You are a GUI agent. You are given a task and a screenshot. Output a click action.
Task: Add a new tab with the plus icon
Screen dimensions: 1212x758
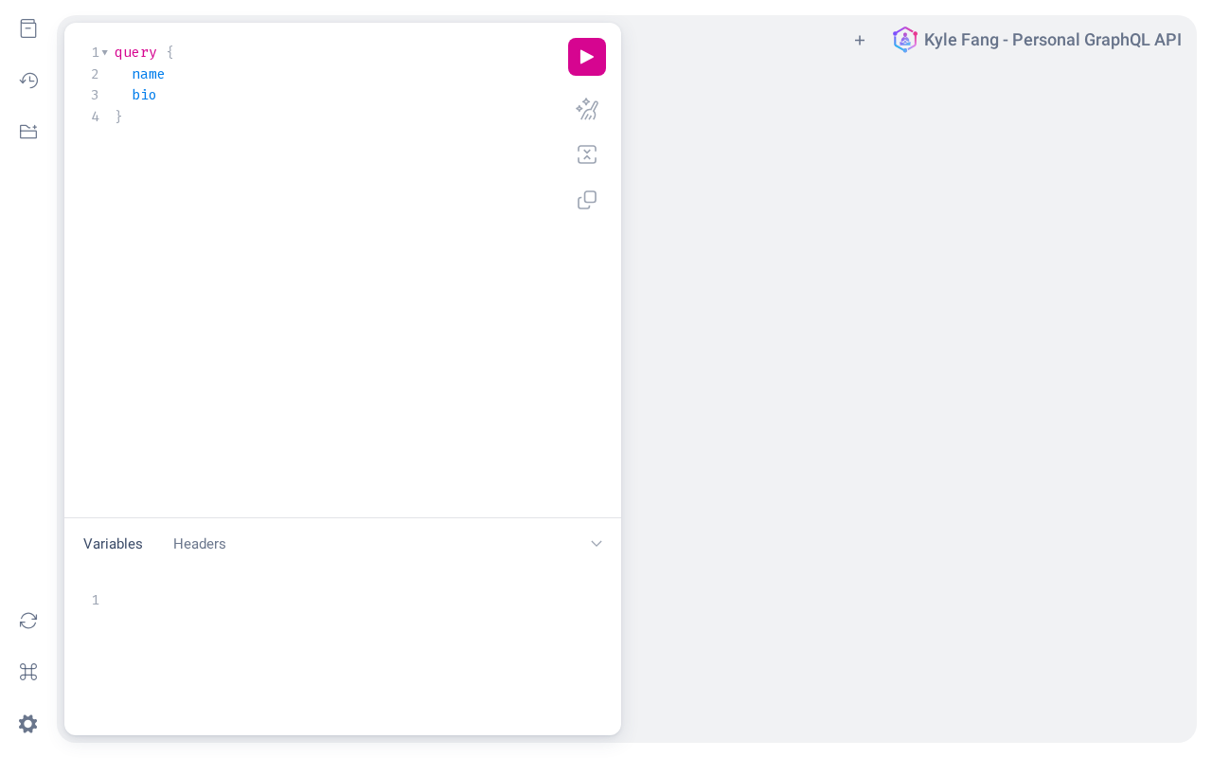860,40
